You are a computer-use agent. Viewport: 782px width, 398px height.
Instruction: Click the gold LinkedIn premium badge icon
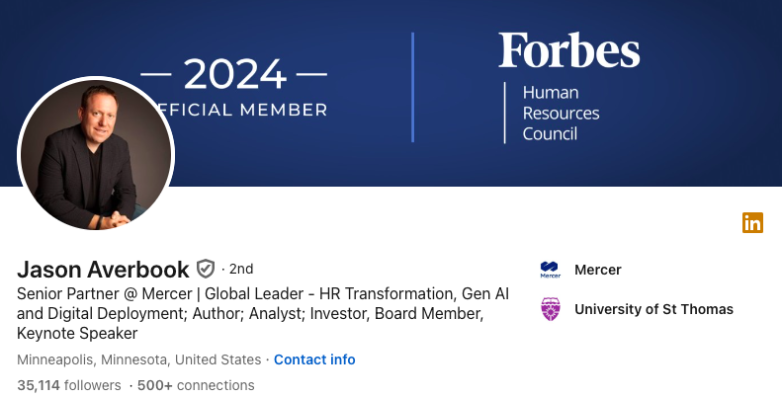click(x=752, y=222)
